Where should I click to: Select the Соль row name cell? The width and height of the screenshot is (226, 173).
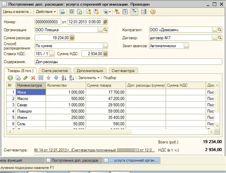point(31,124)
